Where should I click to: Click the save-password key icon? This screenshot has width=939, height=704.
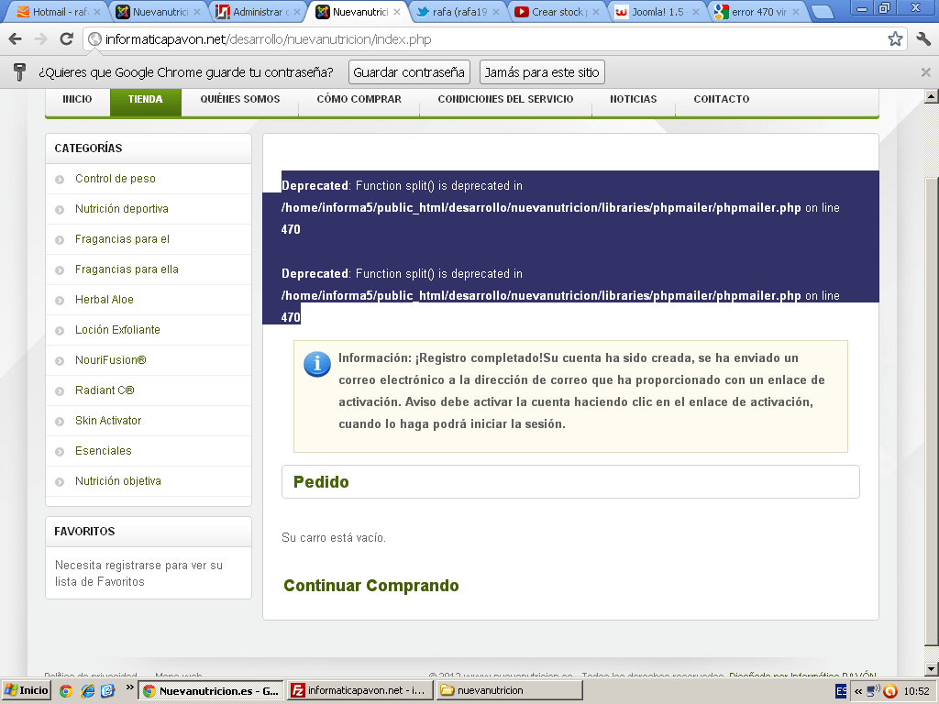pyautogui.click(x=19, y=72)
